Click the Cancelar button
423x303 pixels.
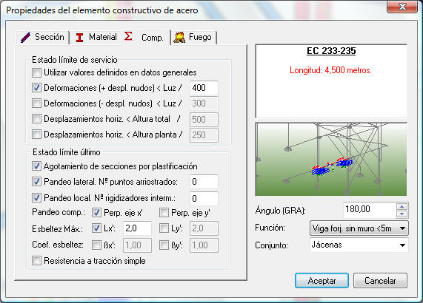380,281
